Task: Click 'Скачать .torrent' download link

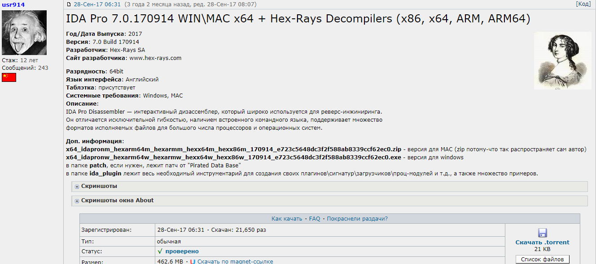Action: point(542,243)
